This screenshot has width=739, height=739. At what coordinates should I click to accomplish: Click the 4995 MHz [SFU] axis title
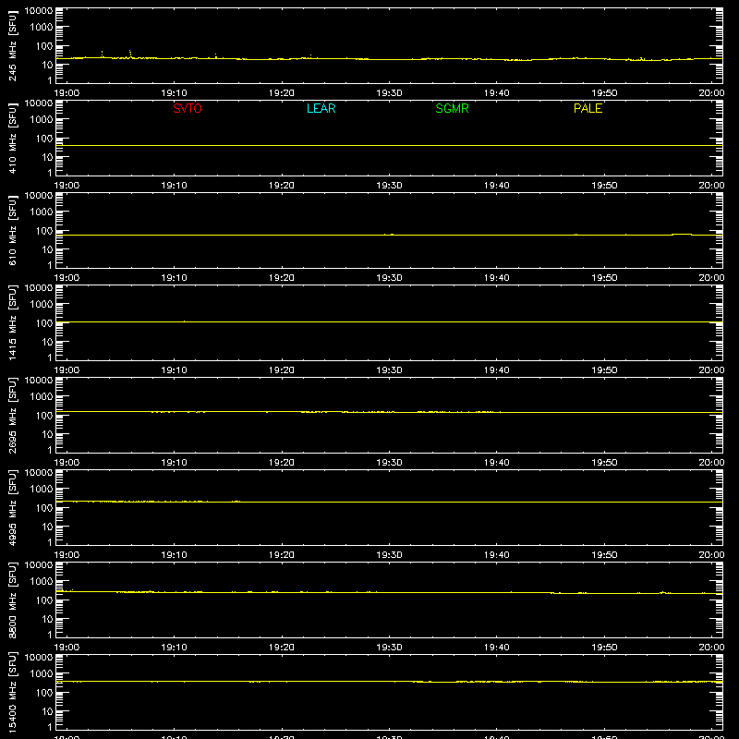[x=13, y=507]
